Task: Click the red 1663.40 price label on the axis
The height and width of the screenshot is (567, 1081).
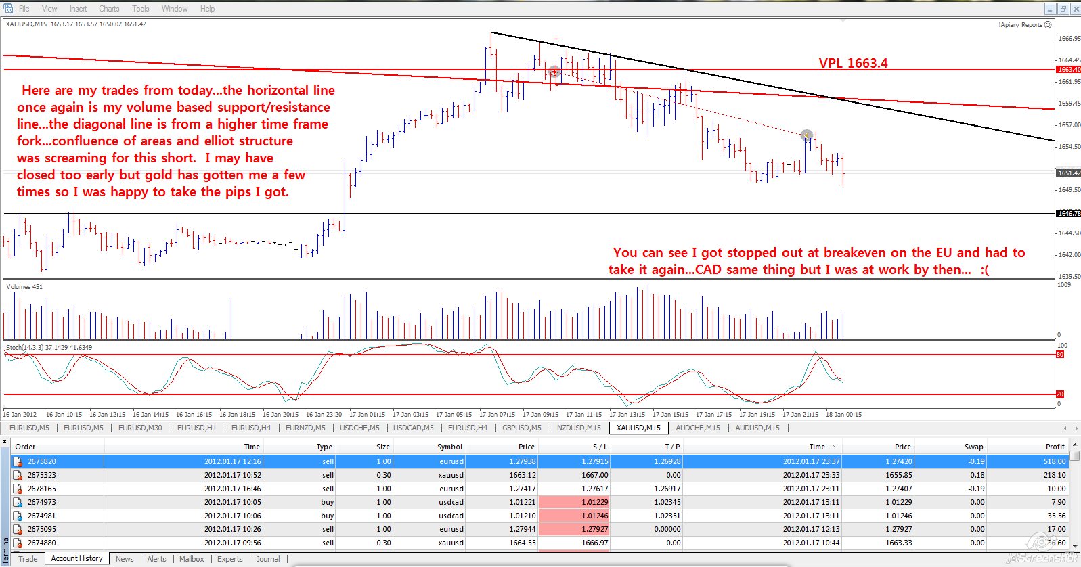Action: pos(1069,70)
